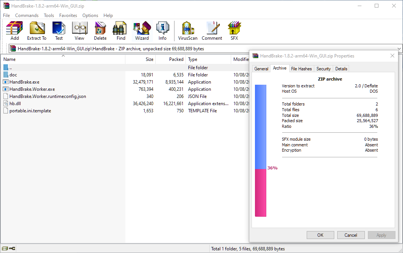Click the packed value 16,221,661
The image size is (403, 253).
[x=173, y=104]
